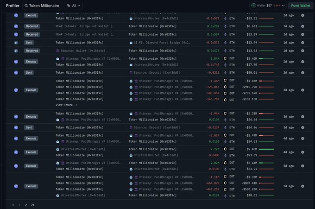Click the Sent badge on the -$54.96 row
Viewport: 315px width, 209px height.
tap(29, 127)
